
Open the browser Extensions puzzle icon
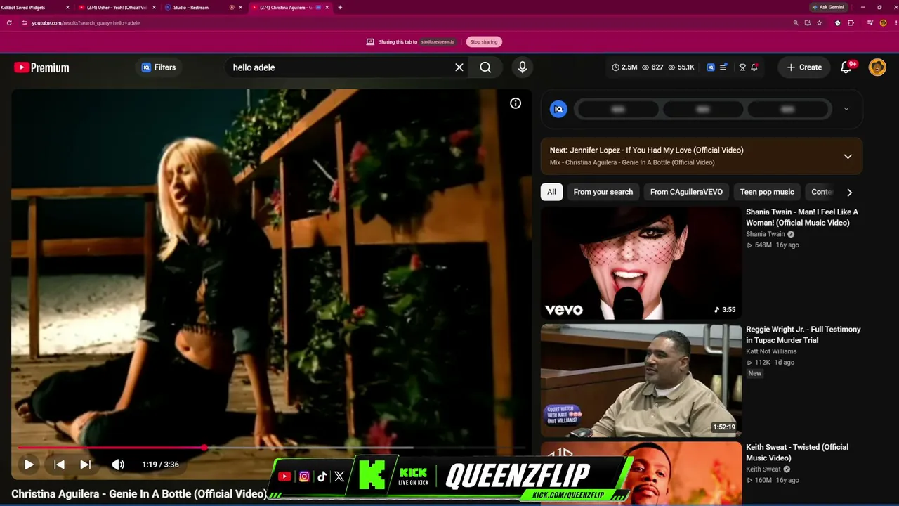tap(851, 22)
